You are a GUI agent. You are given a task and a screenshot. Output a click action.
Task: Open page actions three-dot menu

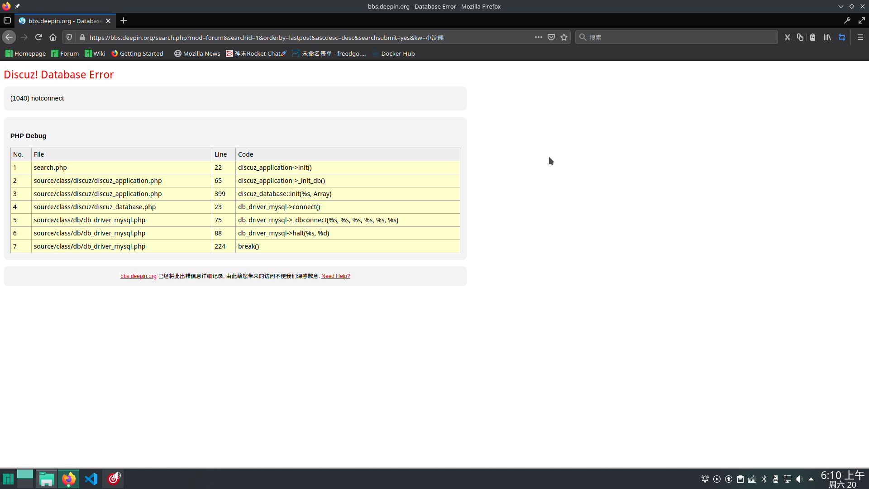tap(539, 37)
